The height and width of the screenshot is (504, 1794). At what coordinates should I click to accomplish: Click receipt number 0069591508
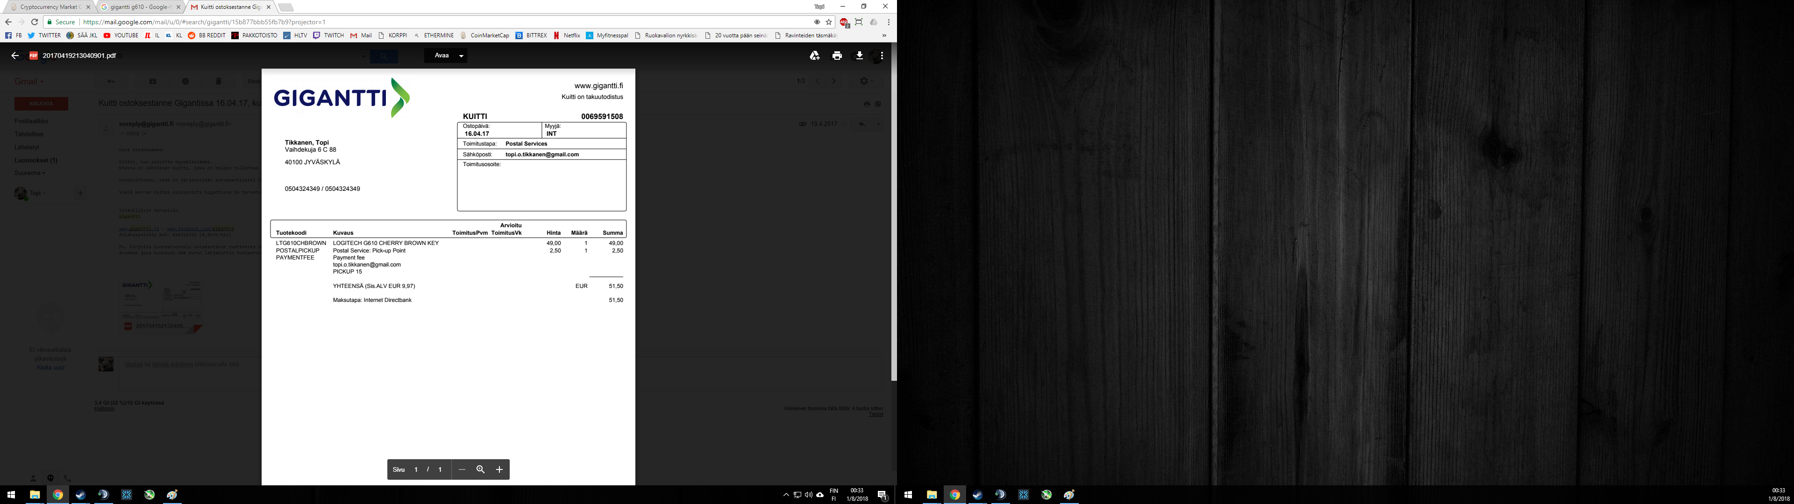[602, 117]
